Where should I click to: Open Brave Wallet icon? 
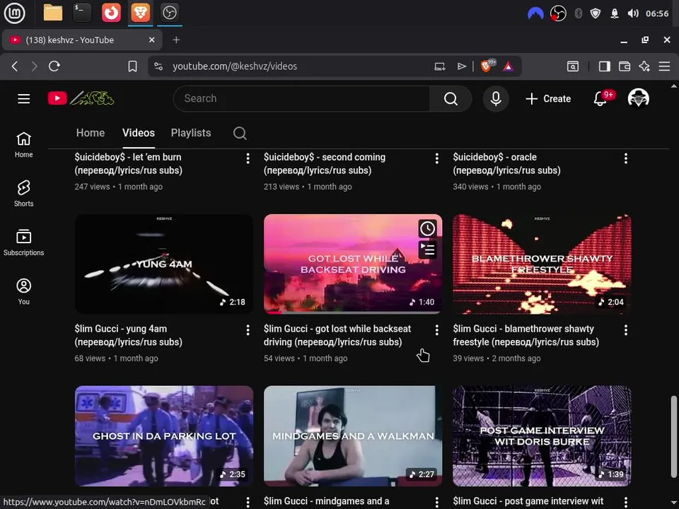pos(625,66)
